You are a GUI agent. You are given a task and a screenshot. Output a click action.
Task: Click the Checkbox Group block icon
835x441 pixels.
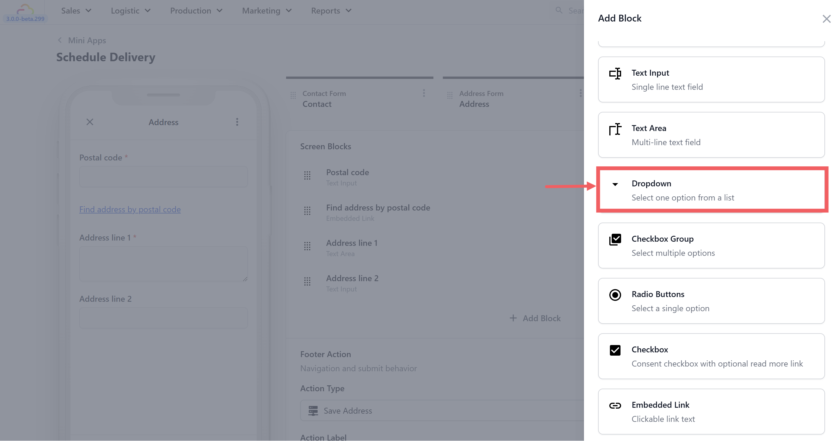coord(615,240)
